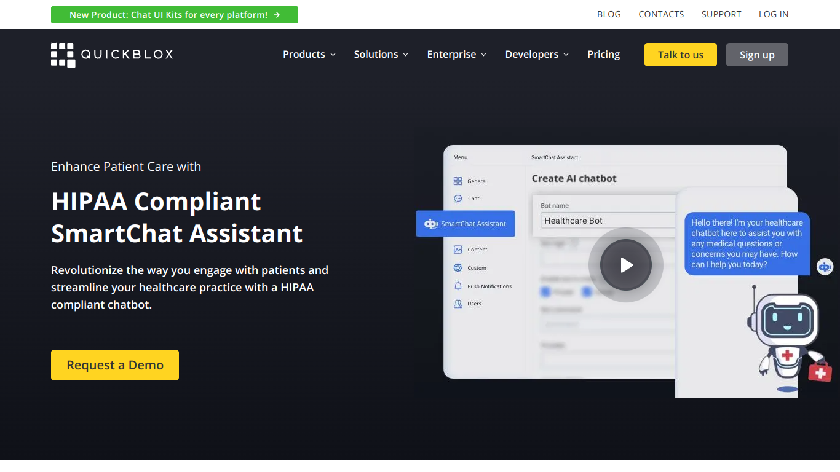Screen dimensions: 840x472
Task: Click the Talk to us button
Action: pos(681,55)
